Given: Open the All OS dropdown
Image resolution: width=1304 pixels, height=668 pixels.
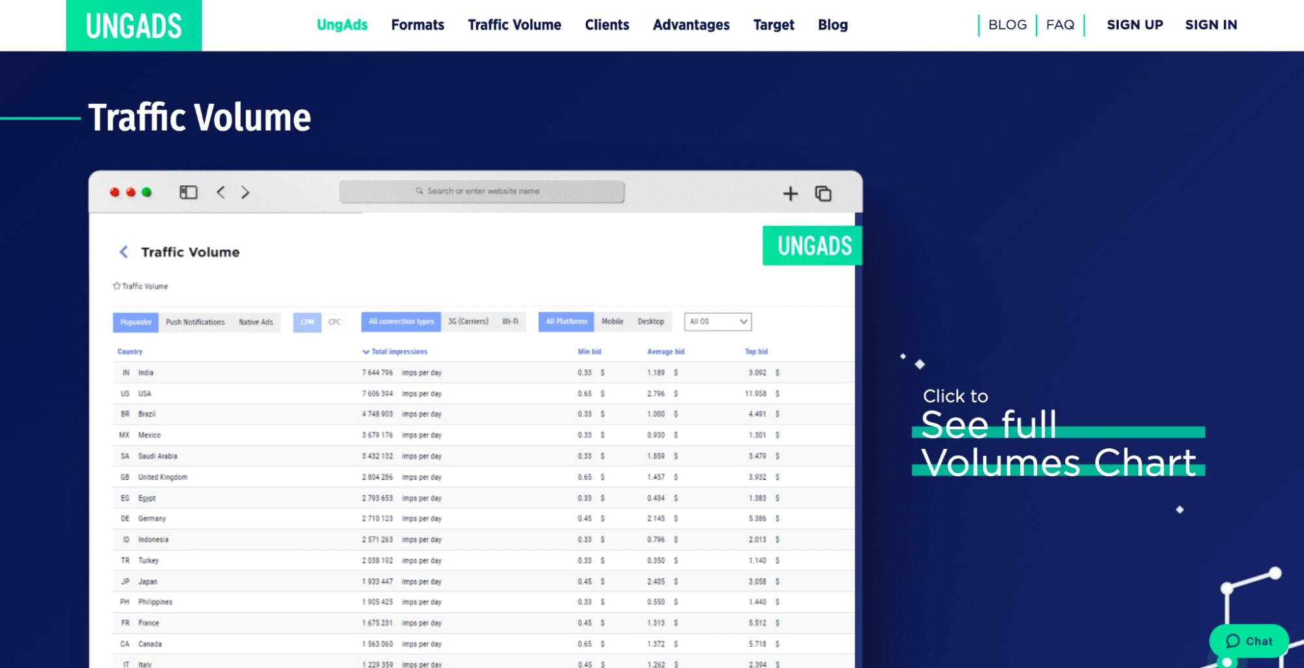Looking at the screenshot, I should pos(718,321).
